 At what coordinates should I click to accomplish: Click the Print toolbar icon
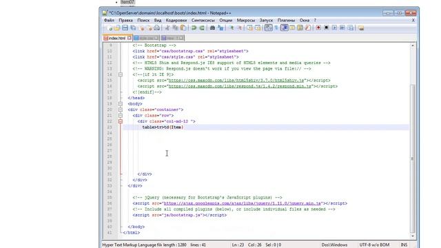pyautogui.click(x=157, y=28)
